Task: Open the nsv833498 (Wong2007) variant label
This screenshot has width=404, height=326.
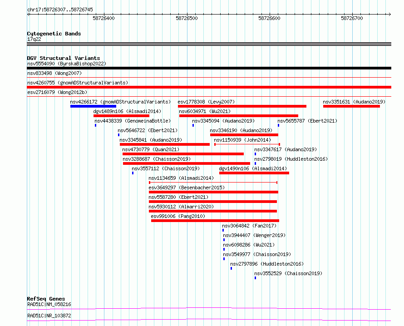Action: click(54, 73)
